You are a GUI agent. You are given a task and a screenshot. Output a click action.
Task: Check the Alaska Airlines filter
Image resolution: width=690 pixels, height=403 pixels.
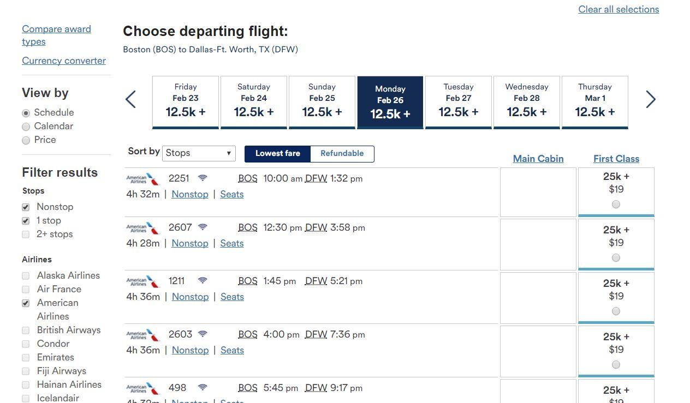(26, 276)
